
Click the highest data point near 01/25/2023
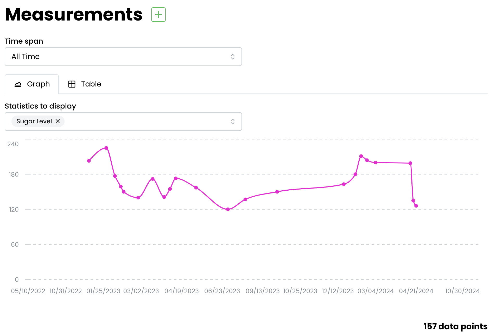click(106, 148)
